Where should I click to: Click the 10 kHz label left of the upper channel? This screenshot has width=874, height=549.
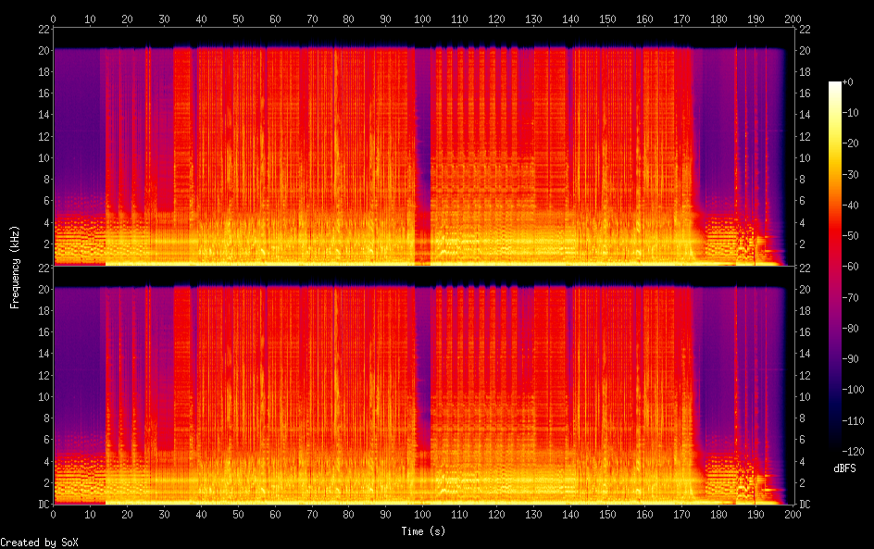pos(42,158)
